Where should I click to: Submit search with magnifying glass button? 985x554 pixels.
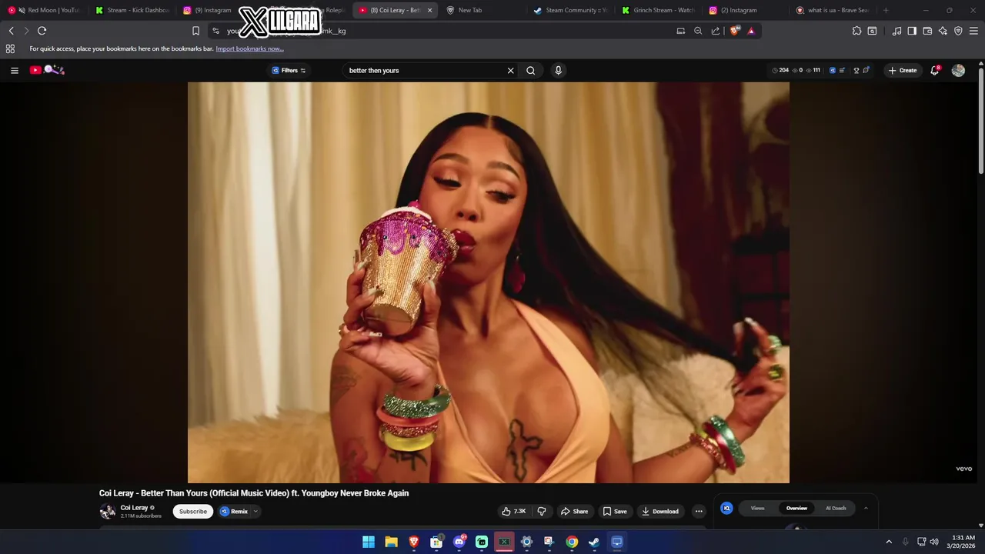[530, 70]
